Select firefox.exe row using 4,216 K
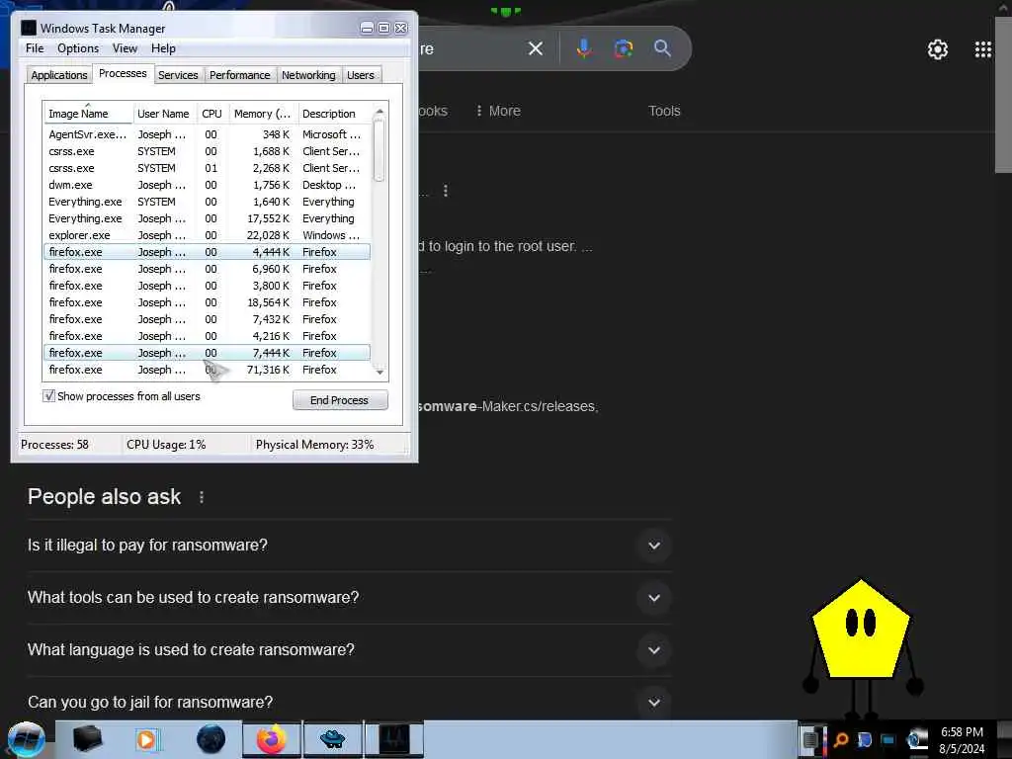 click(208, 336)
